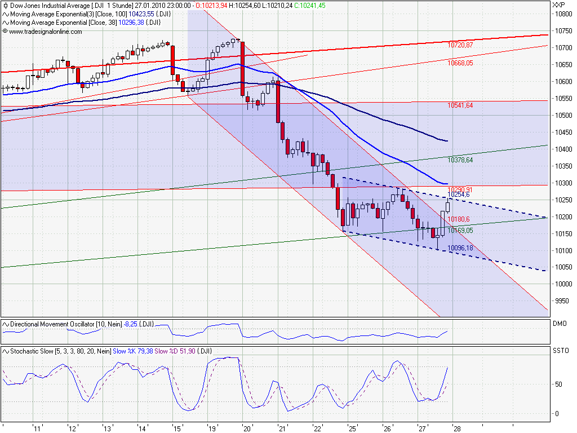This screenshot has width=577, height=433.
Task: Click the 10254,6 price marker on the chart
Action: click(460, 195)
